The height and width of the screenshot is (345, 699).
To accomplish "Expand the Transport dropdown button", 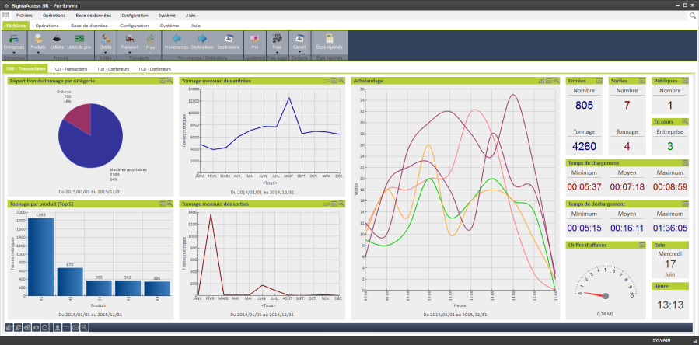I will click(x=129, y=53).
